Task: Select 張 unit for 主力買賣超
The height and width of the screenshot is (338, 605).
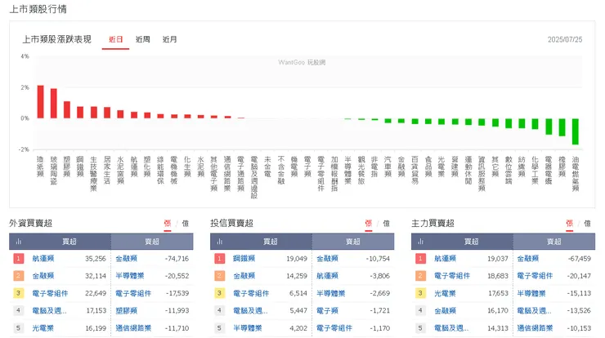Action: click(570, 223)
